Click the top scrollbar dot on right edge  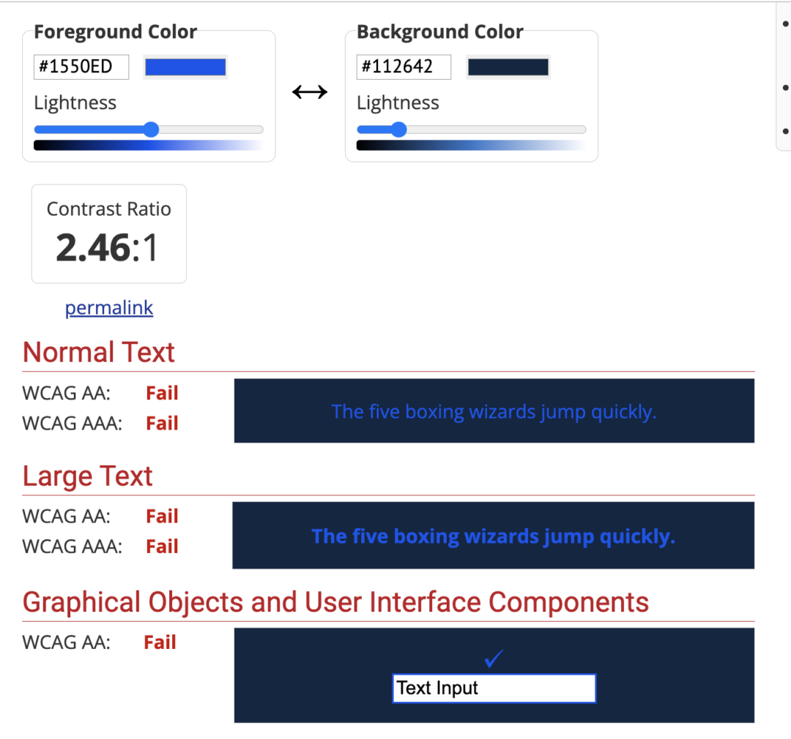tap(786, 23)
